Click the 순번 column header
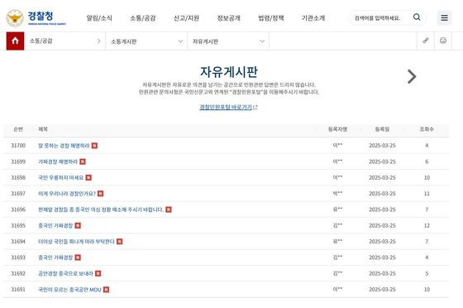This screenshot has width=463, height=308. [x=18, y=129]
